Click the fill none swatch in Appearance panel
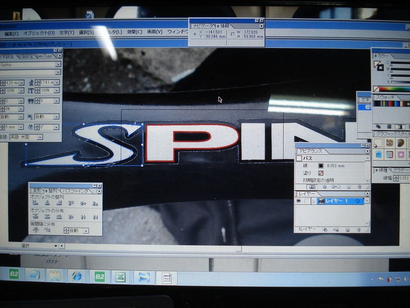The image size is (410, 308). 321,173
